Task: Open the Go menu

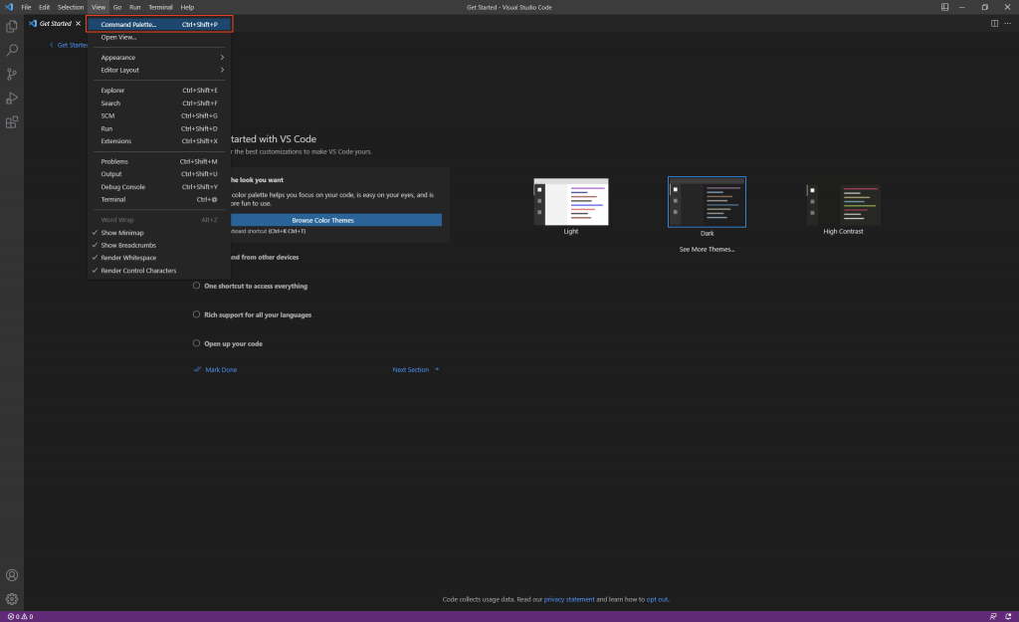Action: tap(117, 7)
